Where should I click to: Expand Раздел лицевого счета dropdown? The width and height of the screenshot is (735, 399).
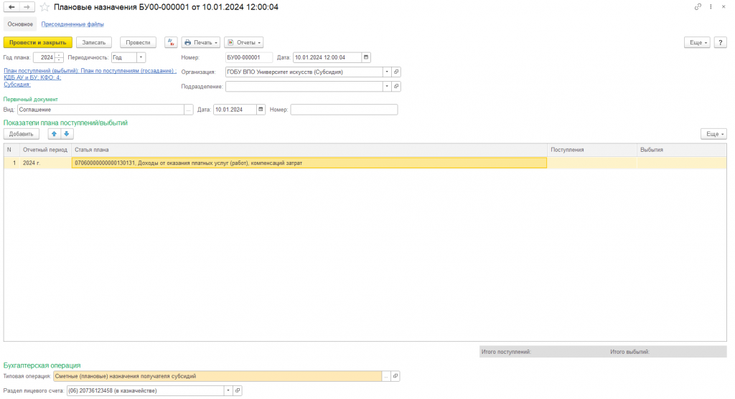tap(228, 390)
